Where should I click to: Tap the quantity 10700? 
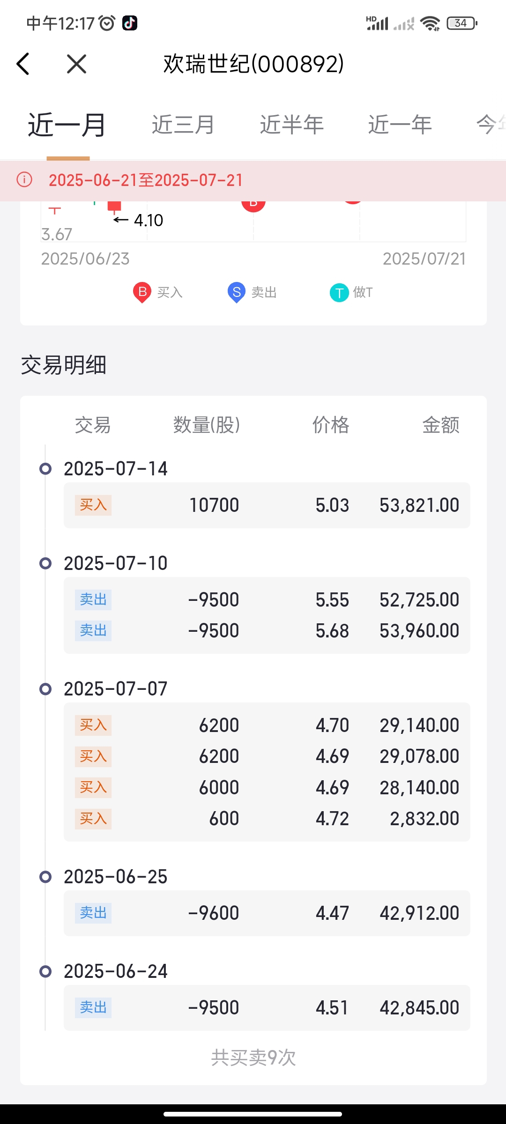214,505
